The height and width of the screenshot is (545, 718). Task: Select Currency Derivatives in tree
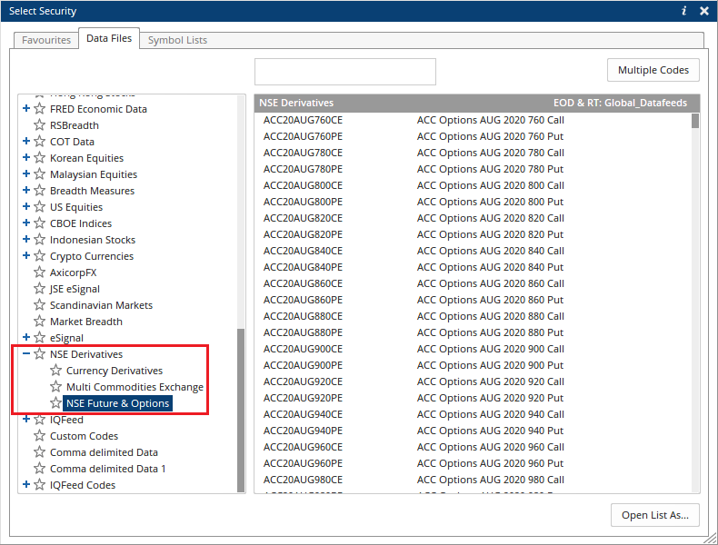[115, 371]
